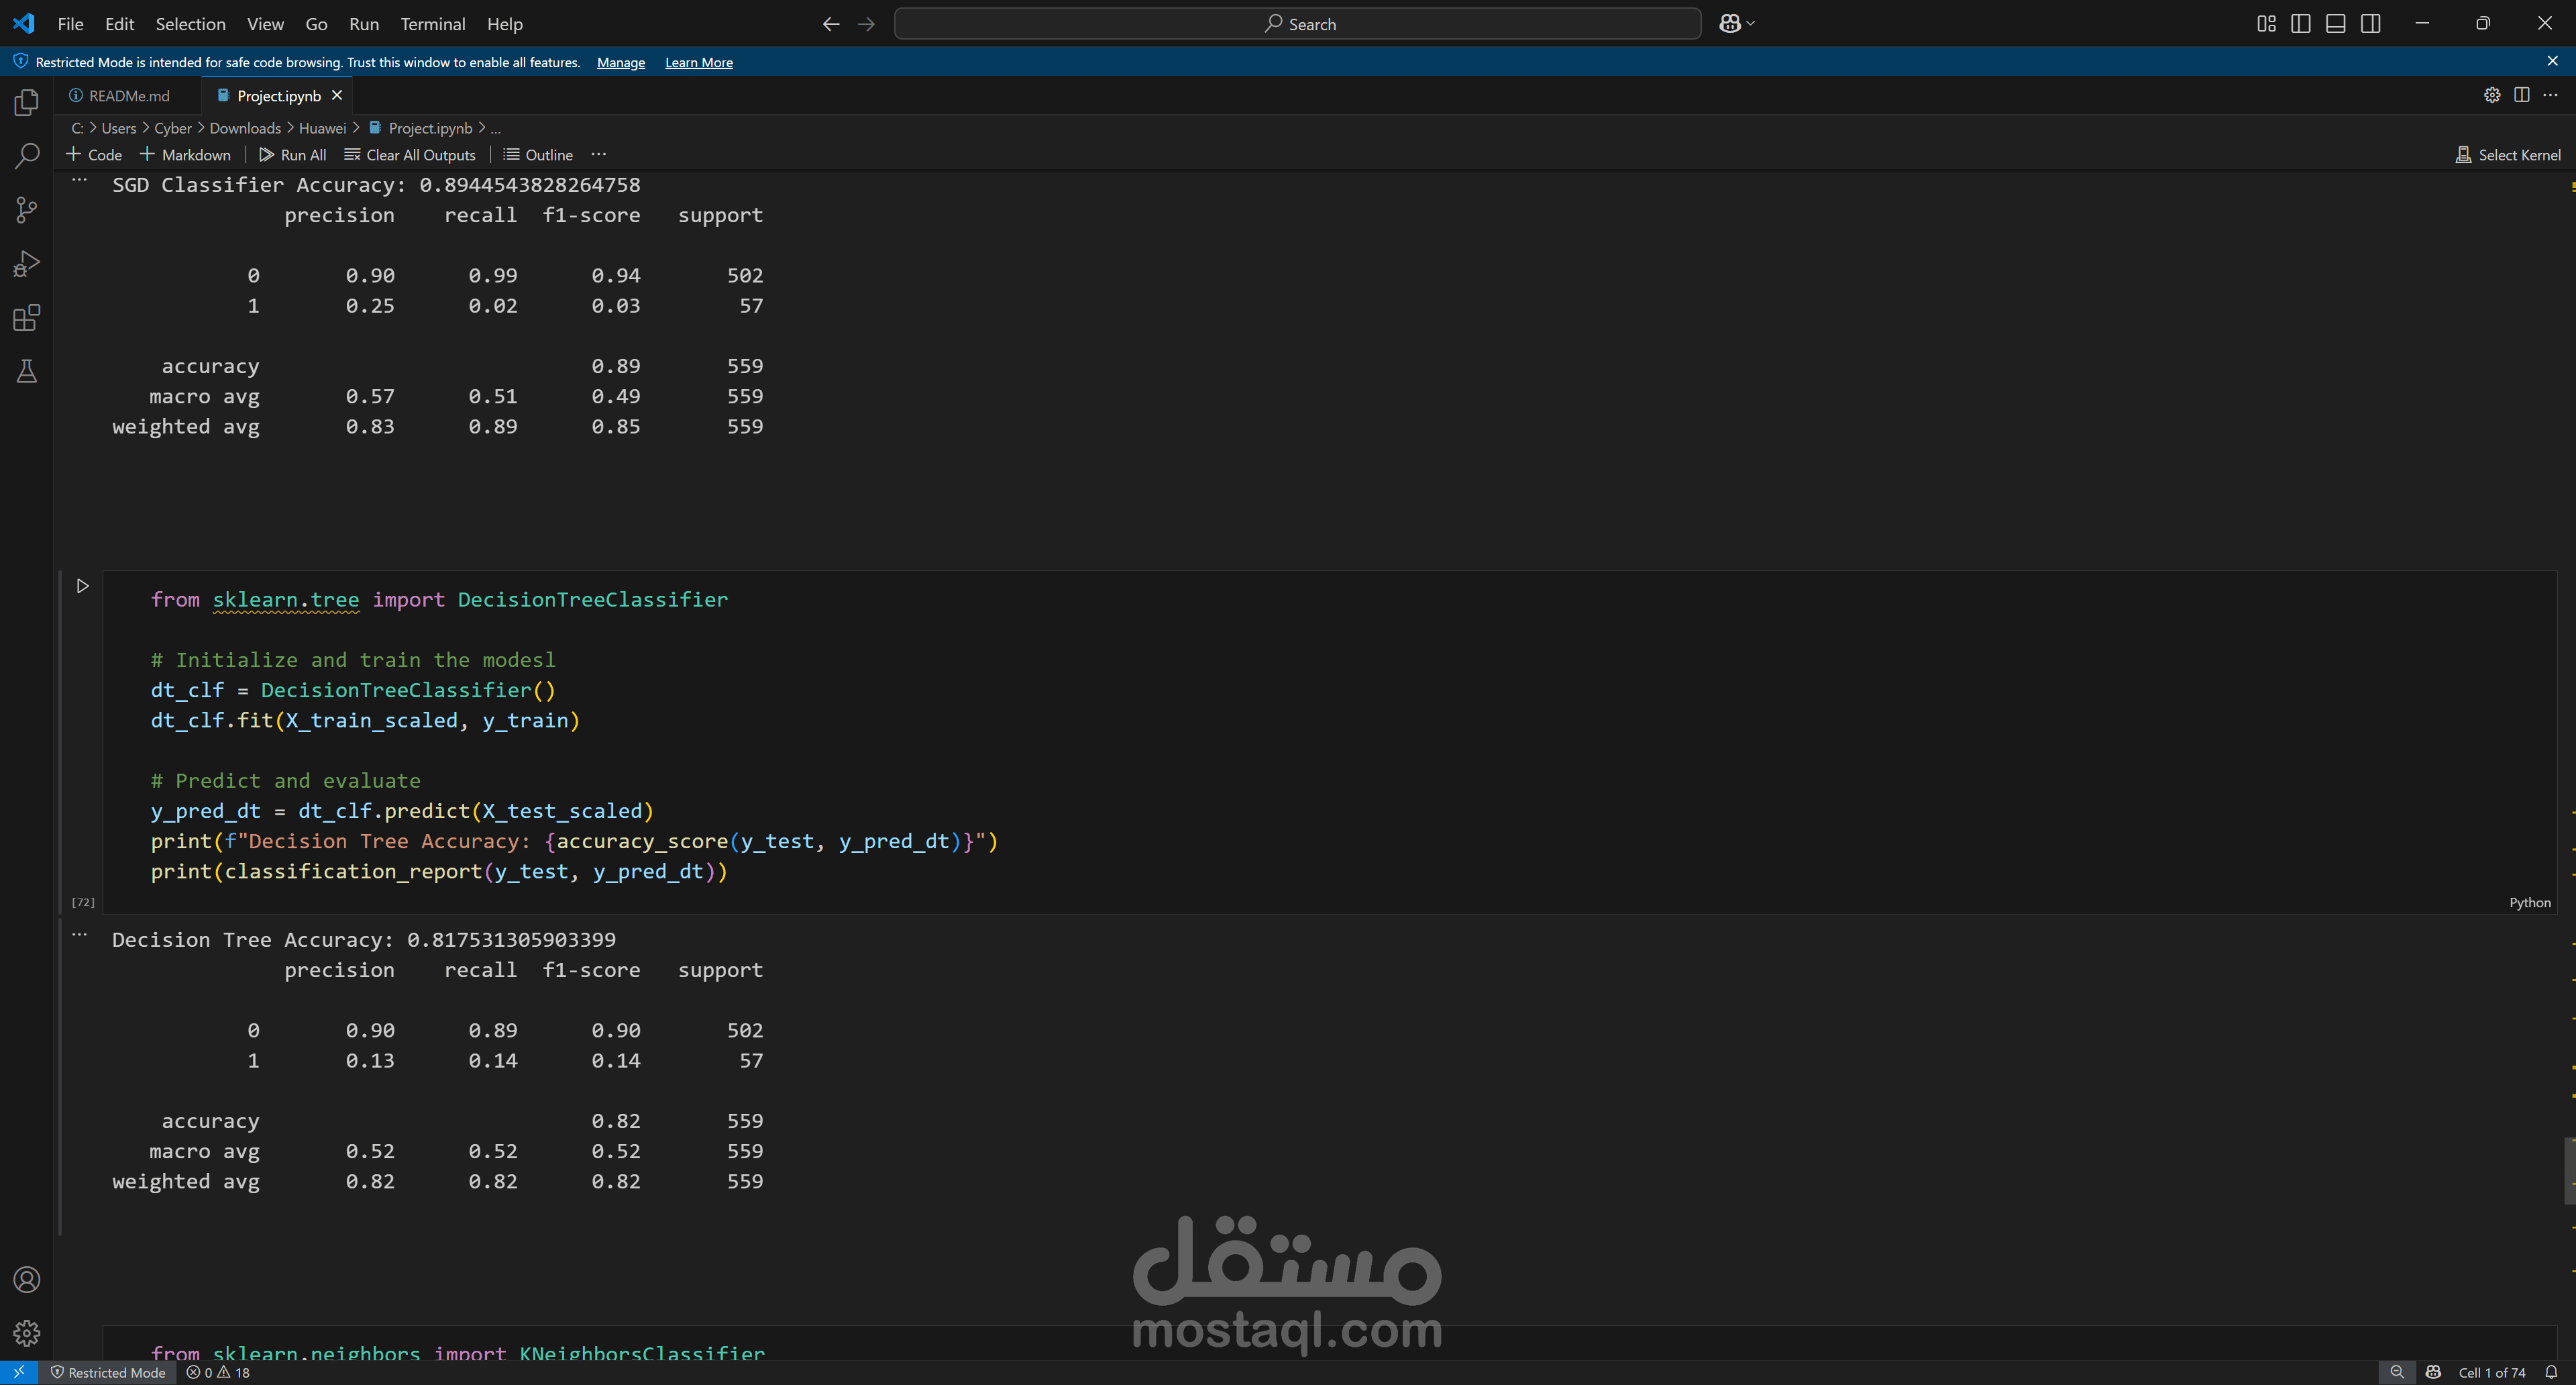Open the Source Control view

[26, 210]
